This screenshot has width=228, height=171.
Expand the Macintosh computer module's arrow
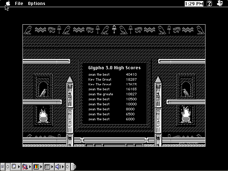19,167
